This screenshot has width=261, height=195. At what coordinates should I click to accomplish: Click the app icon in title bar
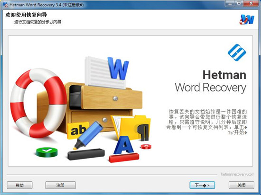pos(5,4)
